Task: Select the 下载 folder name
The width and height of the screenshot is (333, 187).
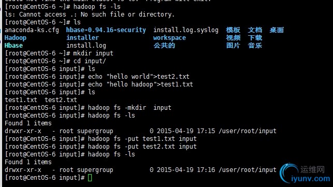Action: (255, 38)
